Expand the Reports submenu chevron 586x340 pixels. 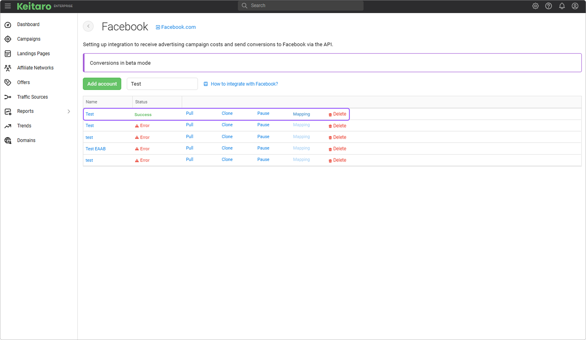69,111
